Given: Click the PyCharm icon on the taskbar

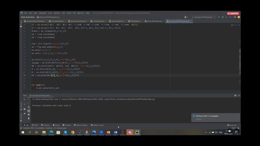Looking at the screenshot, I should pyautogui.click(x=137, y=132).
